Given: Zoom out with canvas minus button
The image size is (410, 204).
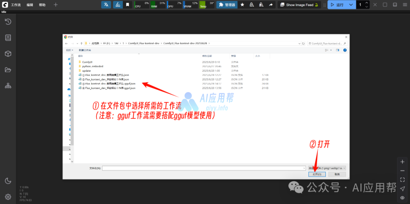Looking at the screenshot, I should coord(402,171).
